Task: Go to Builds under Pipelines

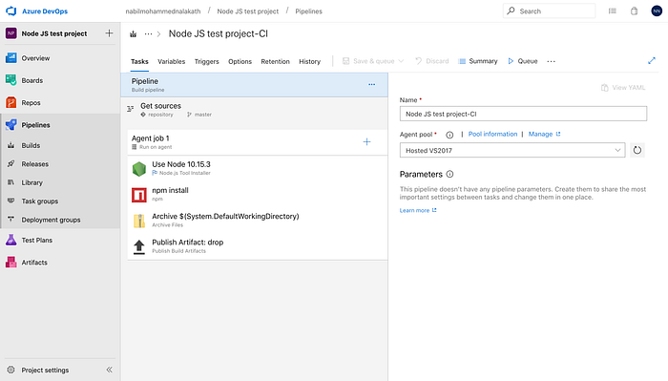Action: pyautogui.click(x=31, y=145)
